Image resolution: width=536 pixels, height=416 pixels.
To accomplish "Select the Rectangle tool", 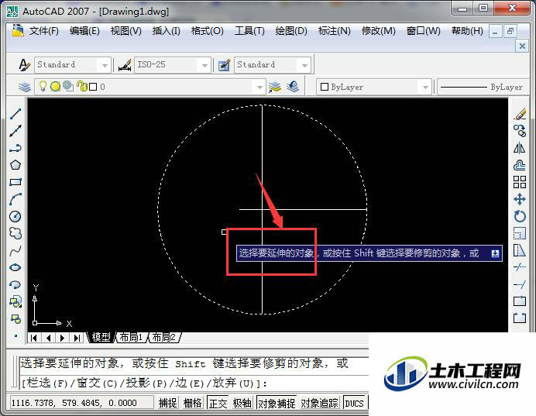I will [x=15, y=182].
